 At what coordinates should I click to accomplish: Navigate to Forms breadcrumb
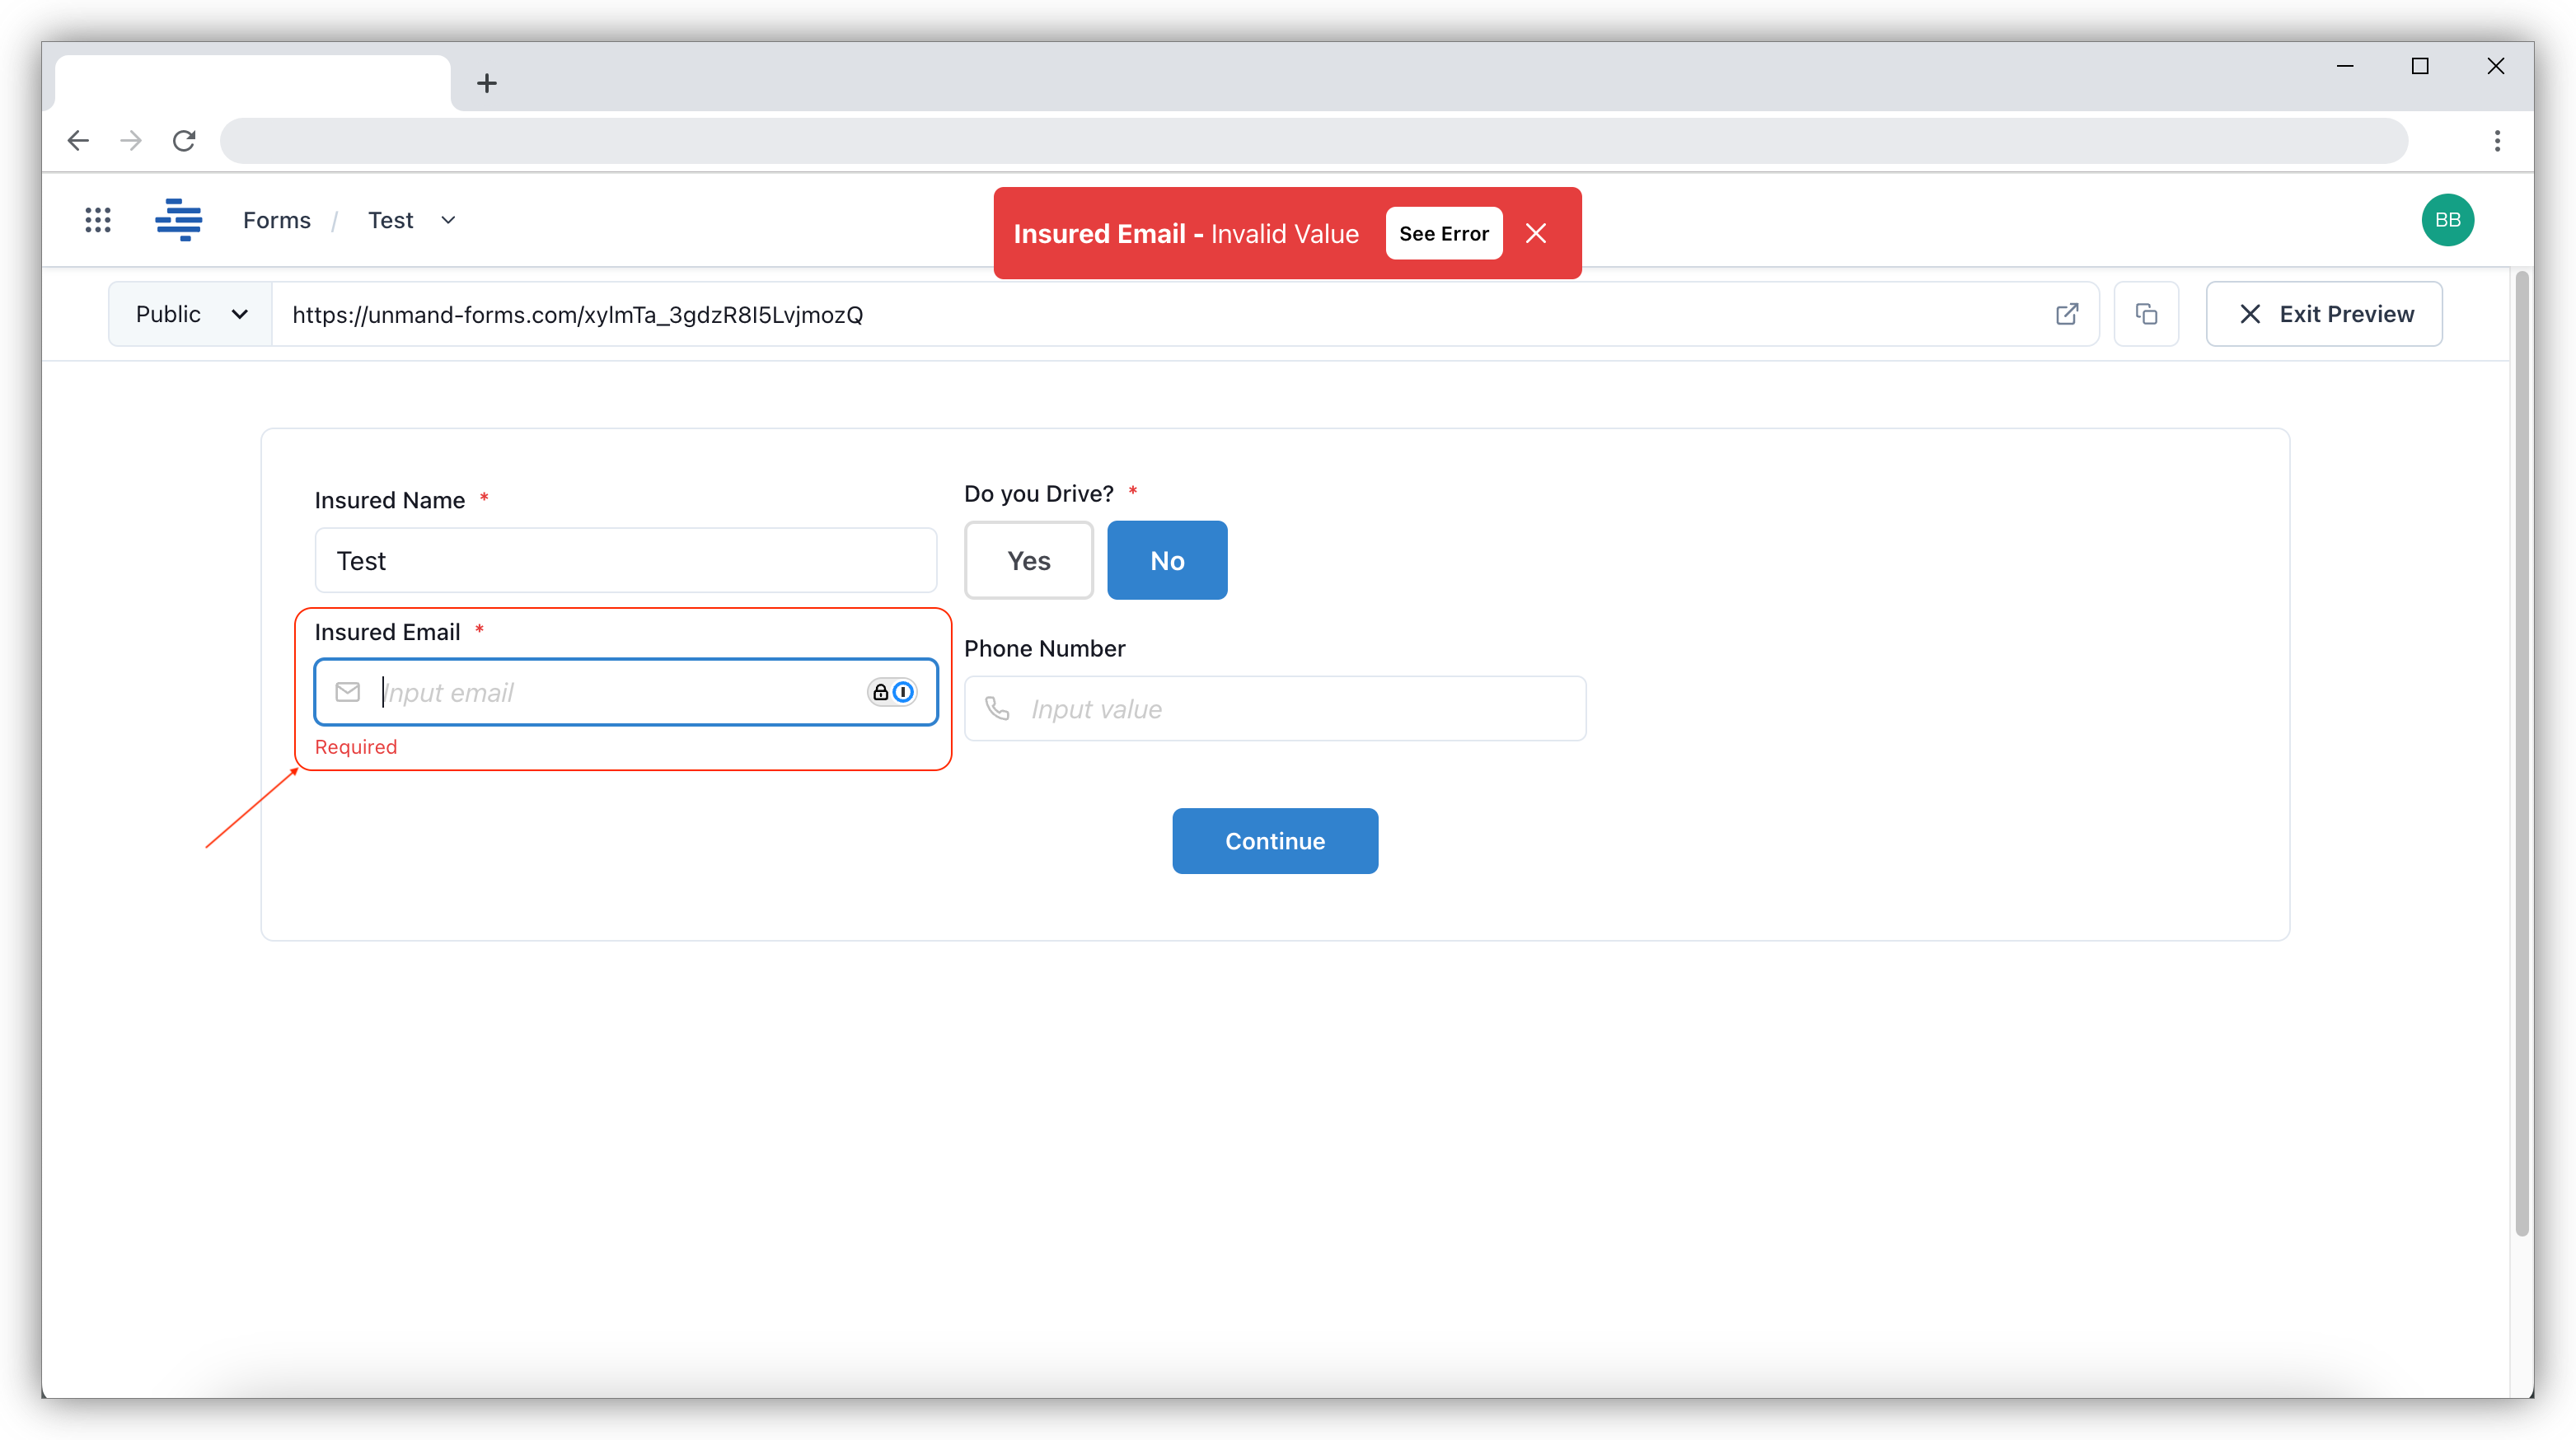[277, 220]
